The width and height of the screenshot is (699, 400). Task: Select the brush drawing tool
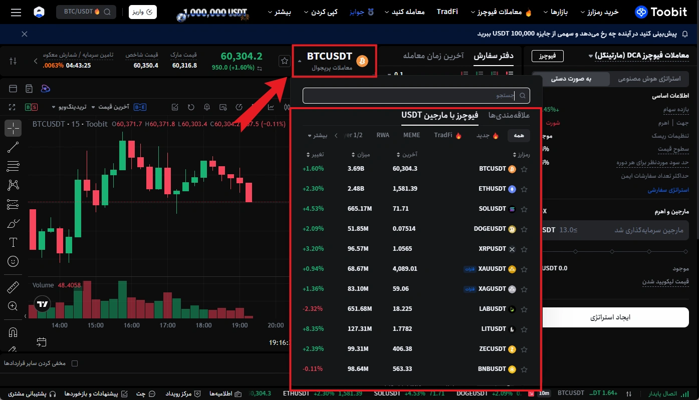click(x=13, y=223)
